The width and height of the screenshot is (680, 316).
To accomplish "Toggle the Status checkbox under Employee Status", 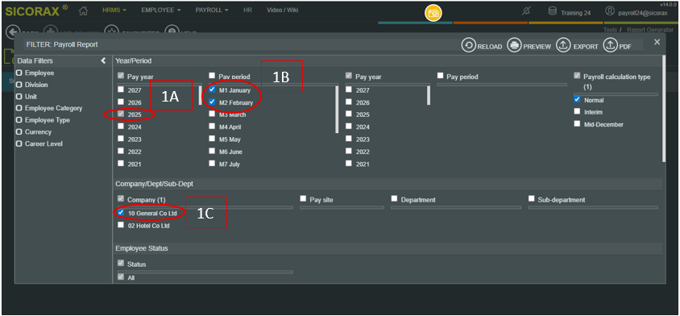I will pos(121,263).
